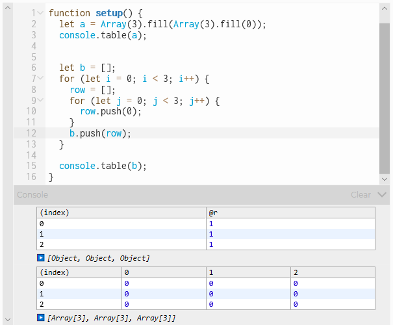This screenshot has width=393, height=325.
Task: Click column header 2 in the second table
Action: coord(333,272)
